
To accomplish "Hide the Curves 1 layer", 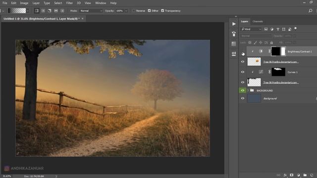I will (243, 72).
